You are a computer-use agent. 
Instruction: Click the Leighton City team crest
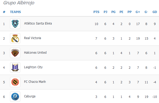pyautogui.click(x=15, y=67)
